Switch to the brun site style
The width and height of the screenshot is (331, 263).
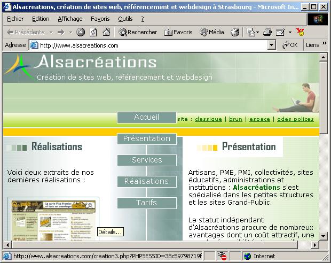point(235,119)
